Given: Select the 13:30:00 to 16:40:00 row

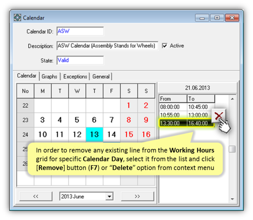Looking at the screenshot, I should coord(187,123).
